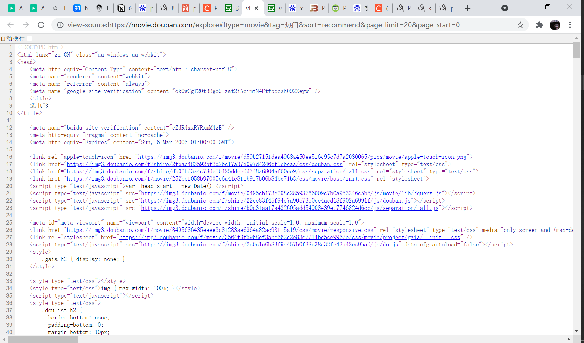Switch to the green code-bracket icon tab

(x=339, y=8)
